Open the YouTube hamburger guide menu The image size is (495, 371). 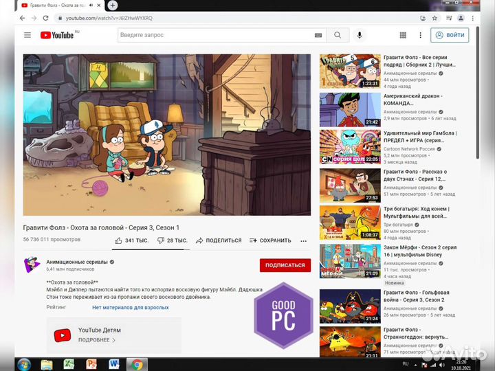[x=27, y=35]
